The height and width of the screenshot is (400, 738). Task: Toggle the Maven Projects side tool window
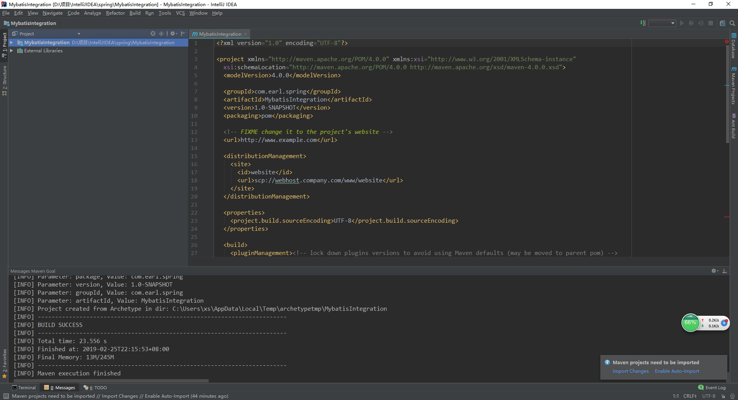(x=733, y=85)
